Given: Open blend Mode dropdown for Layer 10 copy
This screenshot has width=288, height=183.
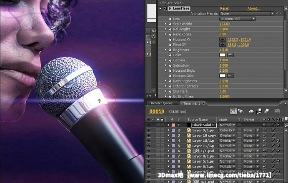Looking at the screenshot, I should pyautogui.click(x=227, y=135).
